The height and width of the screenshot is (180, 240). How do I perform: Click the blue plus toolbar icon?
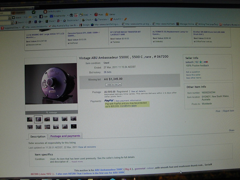40,22
